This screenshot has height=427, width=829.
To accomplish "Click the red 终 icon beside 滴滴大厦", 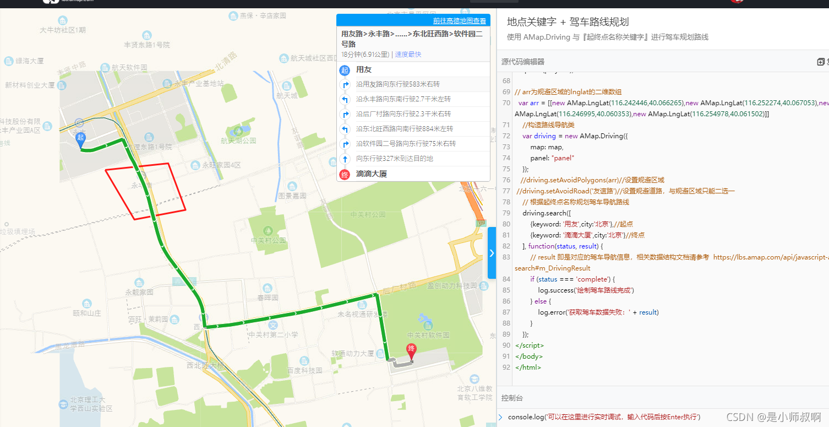I will [345, 174].
